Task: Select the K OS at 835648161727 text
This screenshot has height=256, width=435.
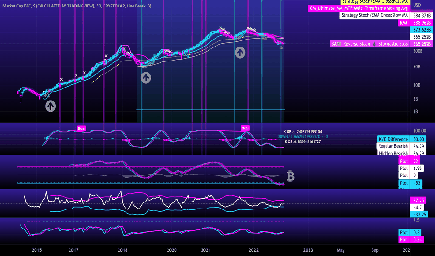Action: [302, 141]
